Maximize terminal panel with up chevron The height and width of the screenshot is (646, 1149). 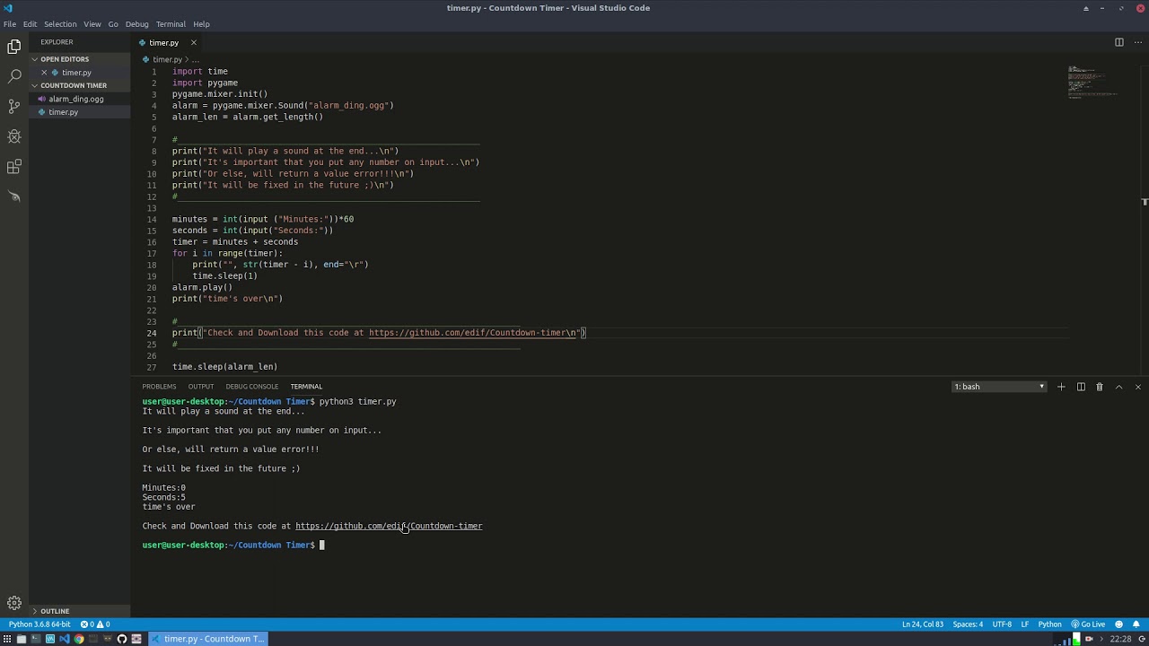[1118, 387]
